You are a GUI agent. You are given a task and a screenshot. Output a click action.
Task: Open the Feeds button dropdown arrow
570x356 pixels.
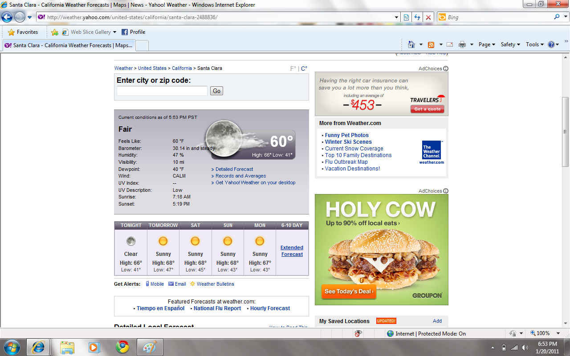(x=441, y=44)
